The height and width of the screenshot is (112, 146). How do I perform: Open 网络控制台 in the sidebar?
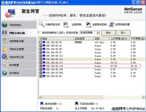click(19, 25)
